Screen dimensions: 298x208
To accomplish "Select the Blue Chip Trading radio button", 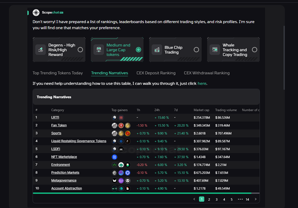I will tap(196, 50).
